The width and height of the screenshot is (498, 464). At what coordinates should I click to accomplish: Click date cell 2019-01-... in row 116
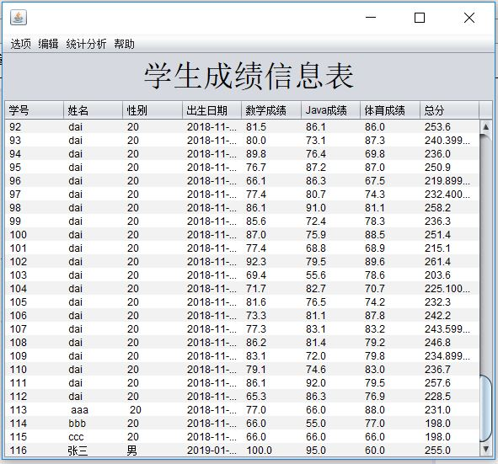coord(212,451)
